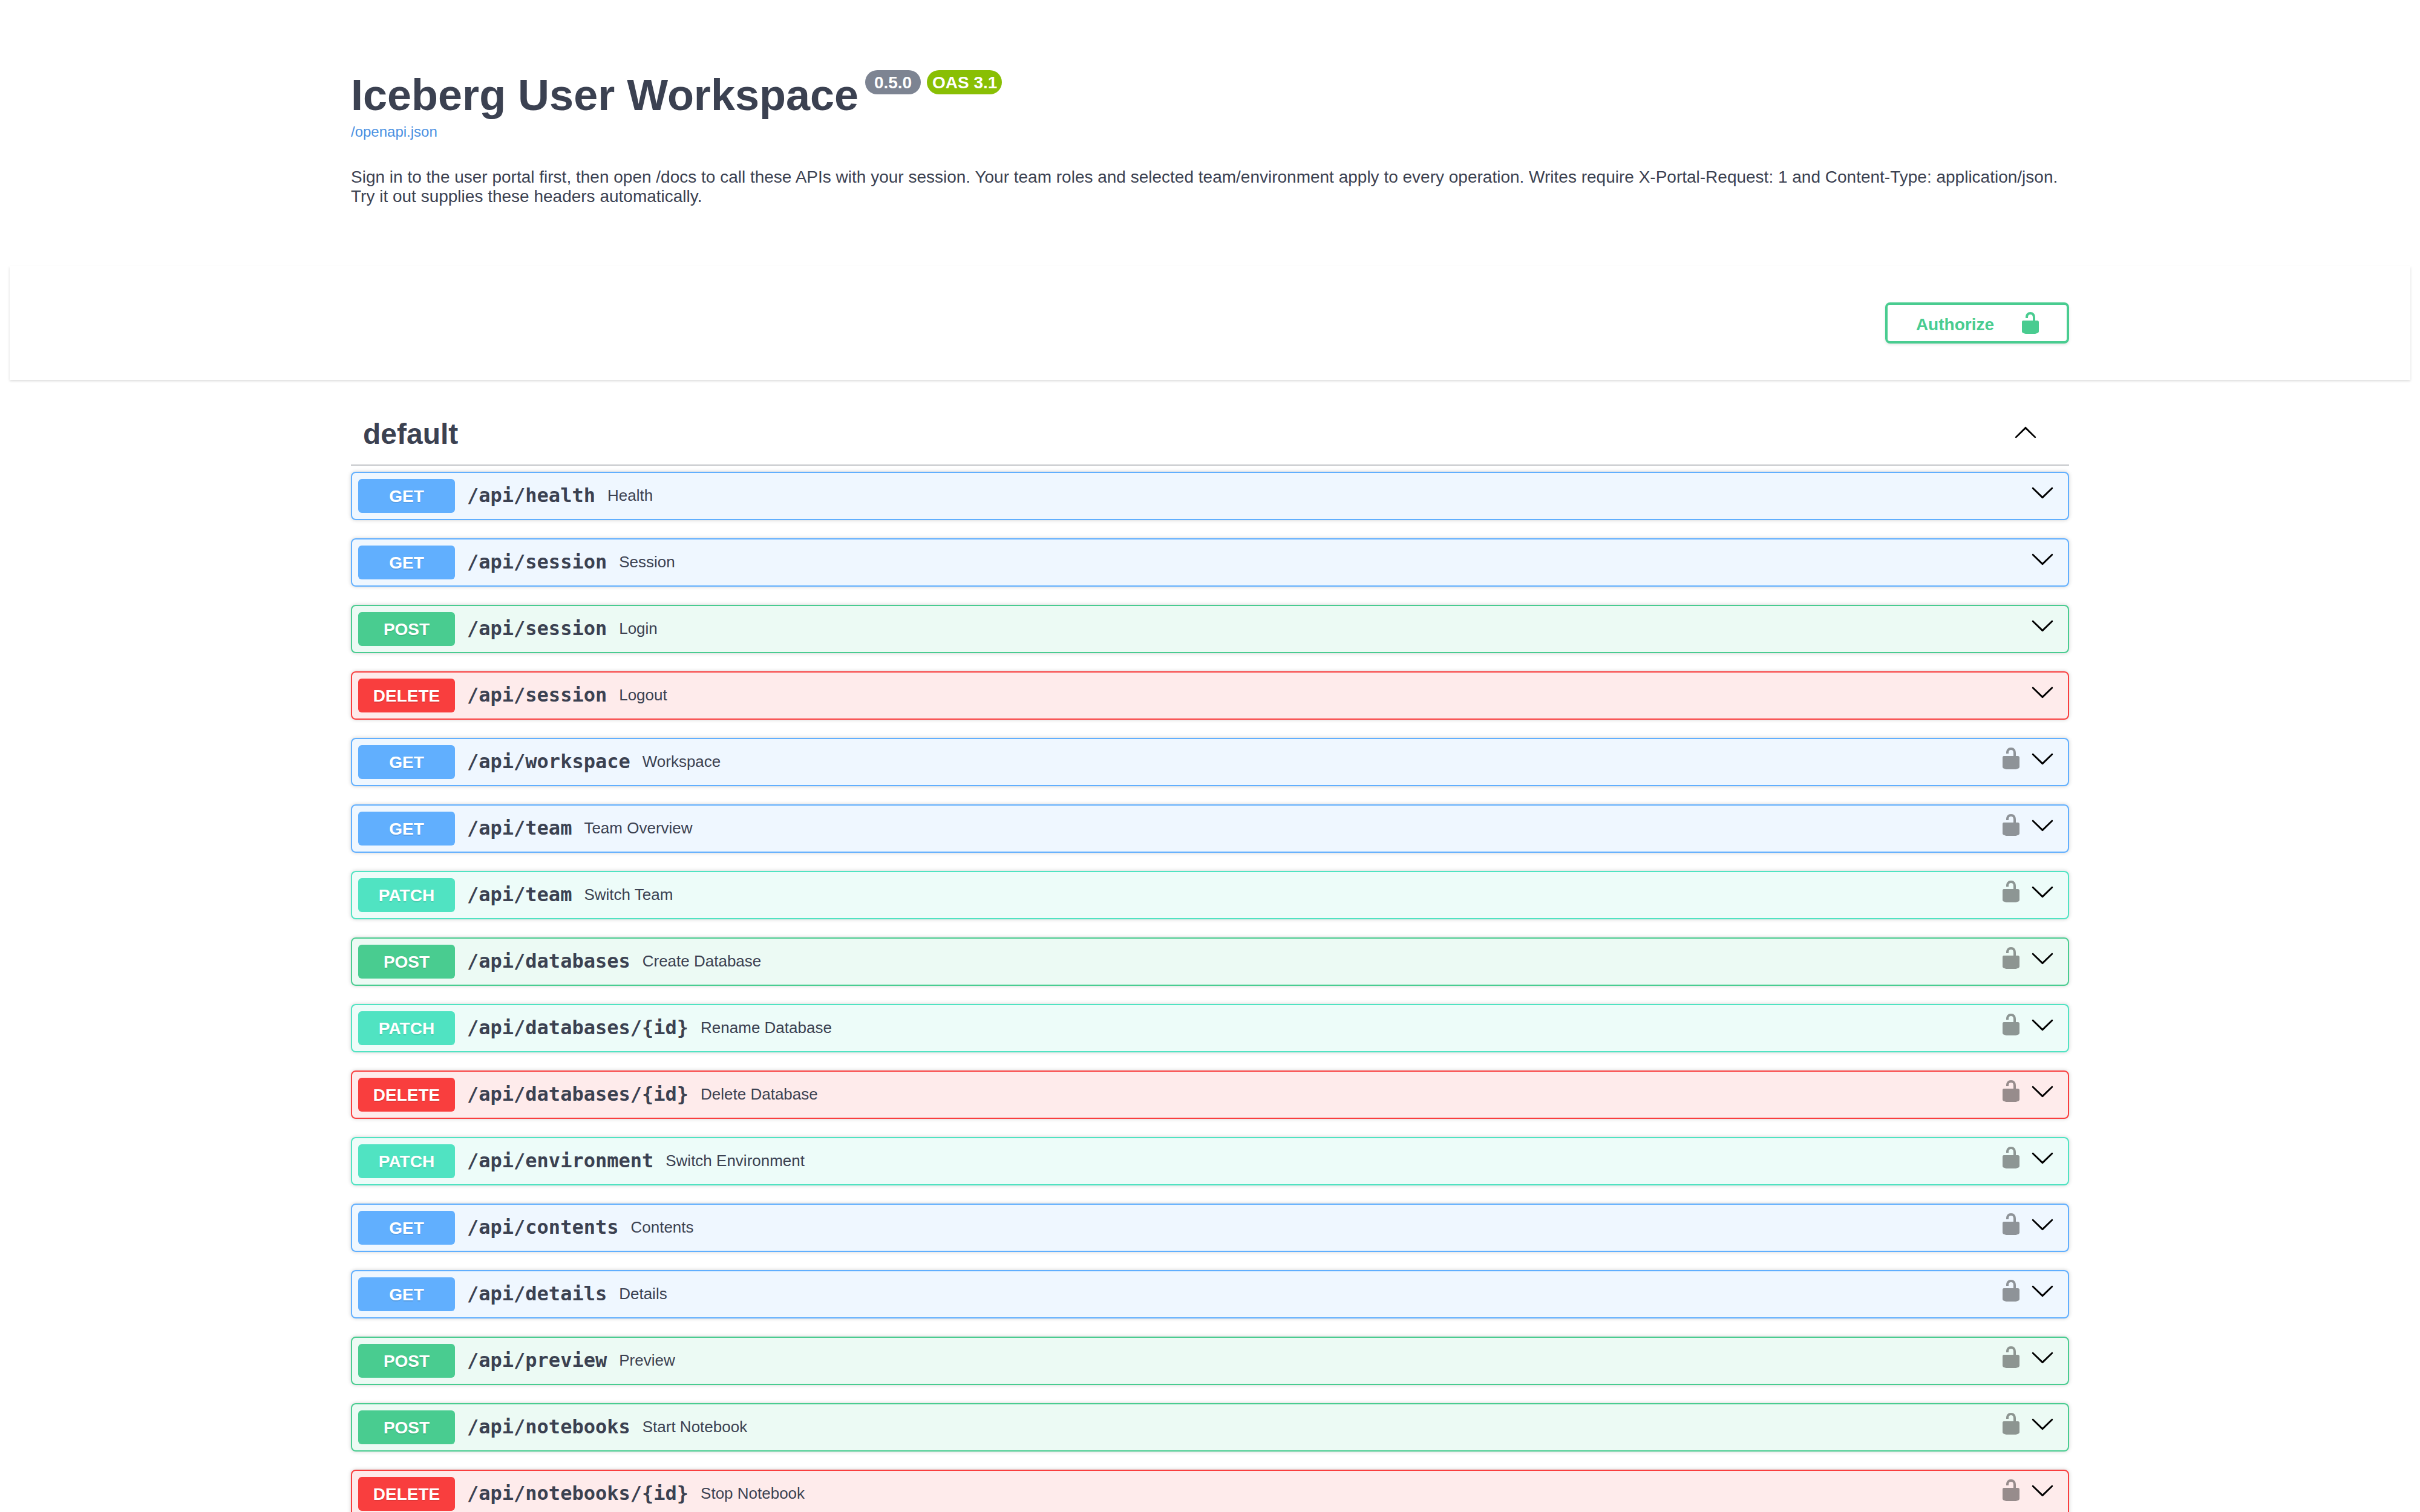2420x1512 pixels.
Task: Click the Login description text
Action: tap(638, 628)
